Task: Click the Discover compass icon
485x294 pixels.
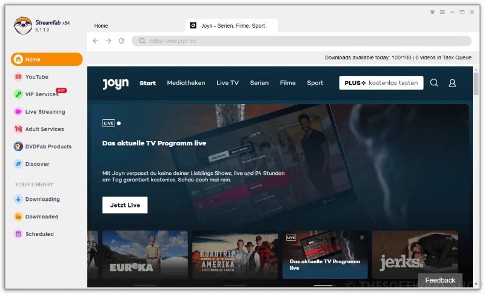Action: 18,164
